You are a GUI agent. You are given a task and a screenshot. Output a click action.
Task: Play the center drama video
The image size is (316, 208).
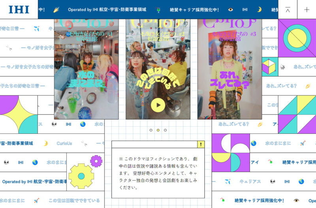coord(158,105)
